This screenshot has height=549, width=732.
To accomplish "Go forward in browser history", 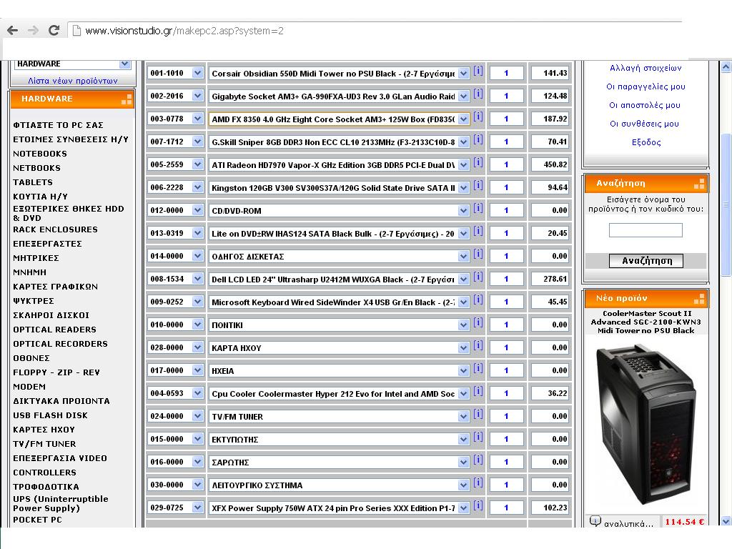I will tap(33, 31).
